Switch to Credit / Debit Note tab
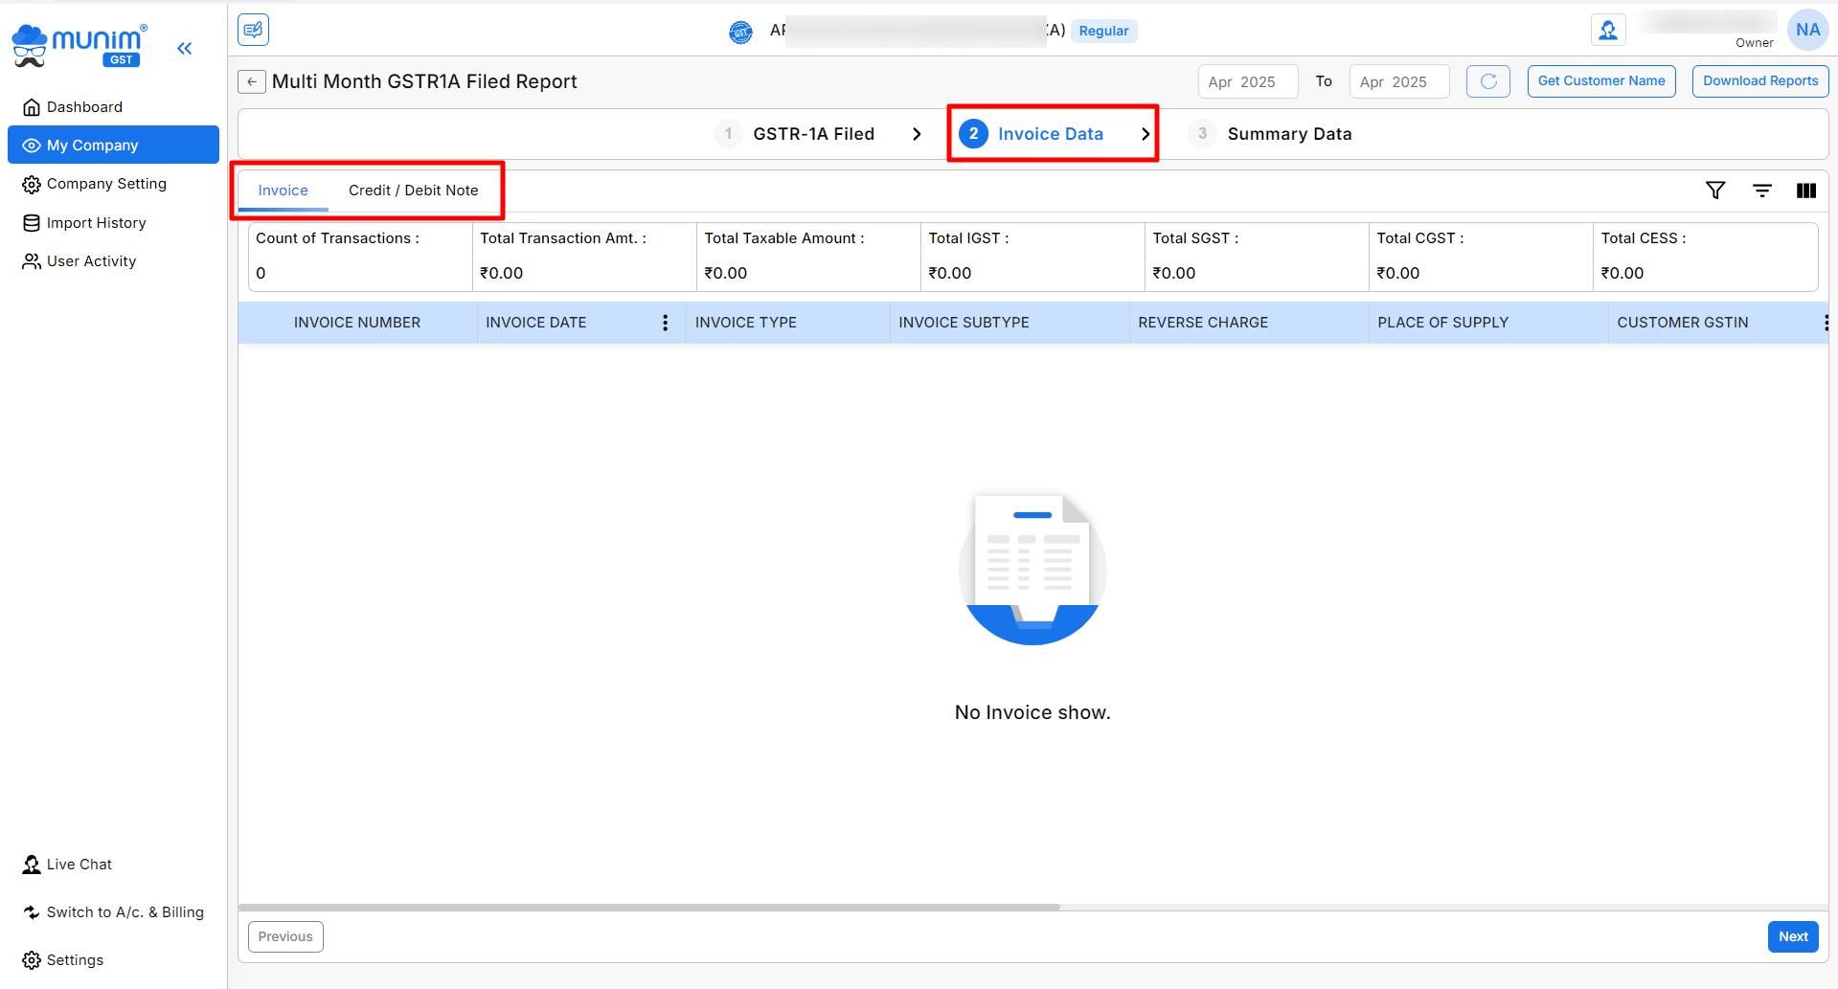The width and height of the screenshot is (1838, 989). (x=413, y=191)
